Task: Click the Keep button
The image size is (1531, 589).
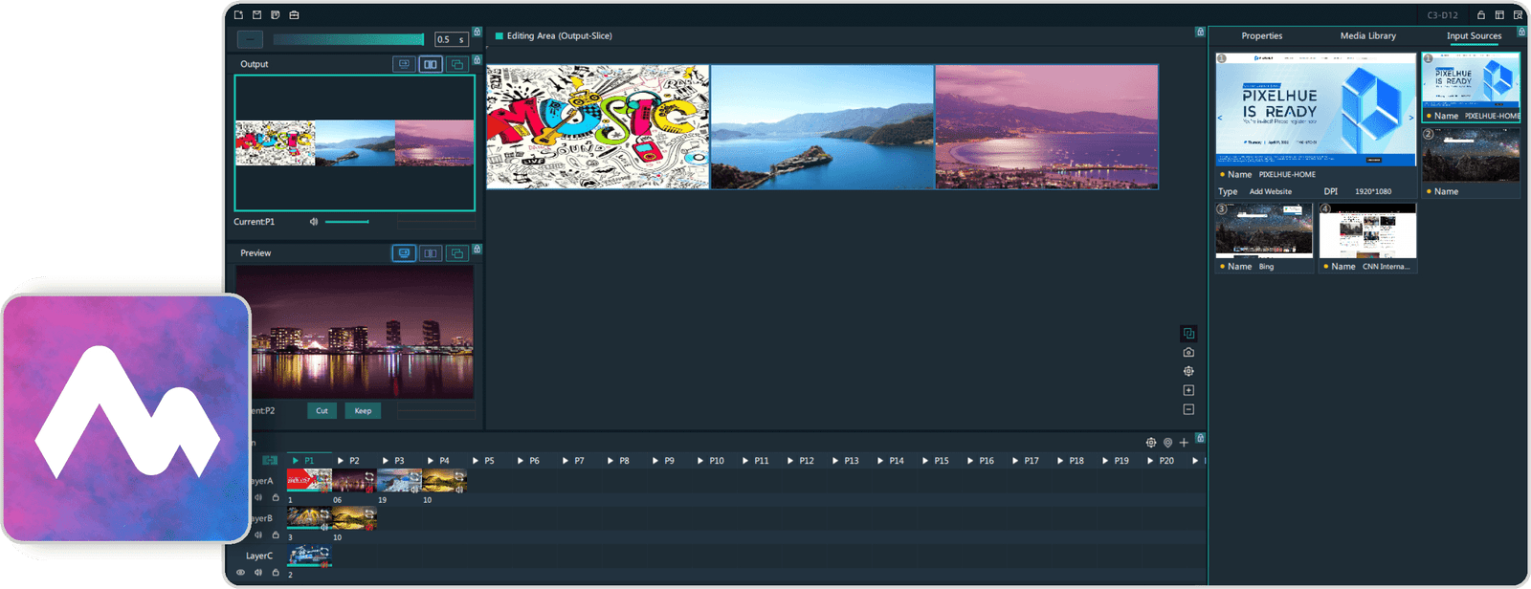Action: (363, 410)
